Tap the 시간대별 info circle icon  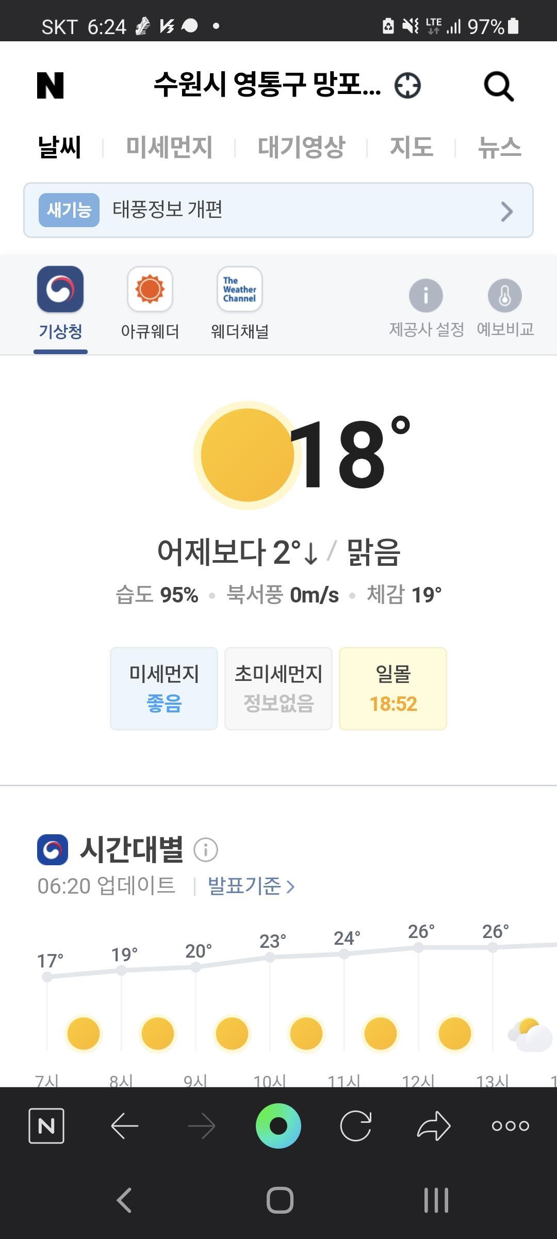(x=206, y=850)
